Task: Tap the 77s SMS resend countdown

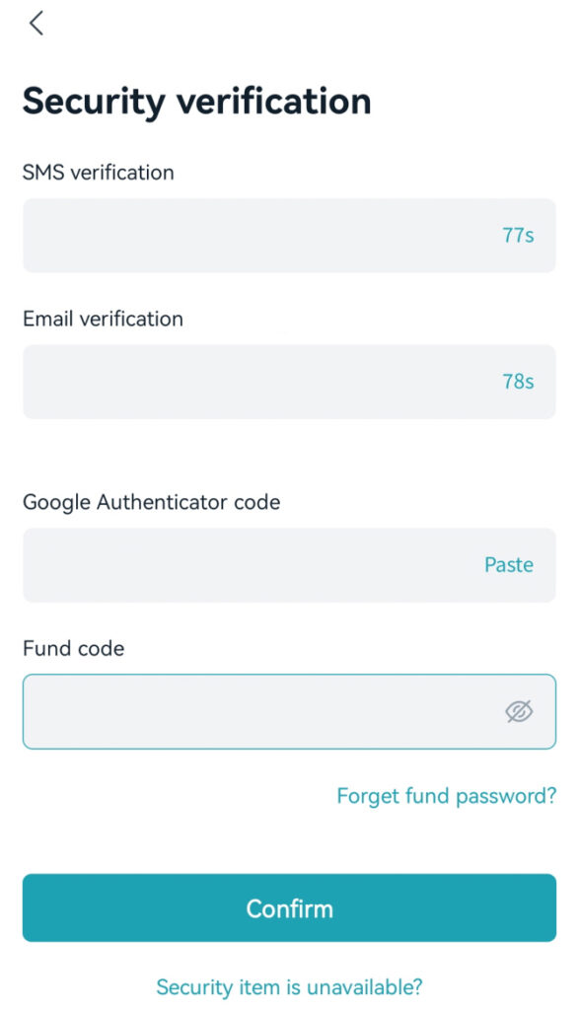Action: point(518,235)
